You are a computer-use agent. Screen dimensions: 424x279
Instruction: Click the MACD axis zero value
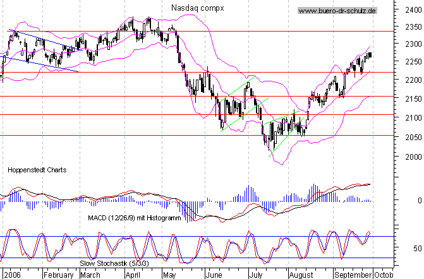tap(420, 200)
